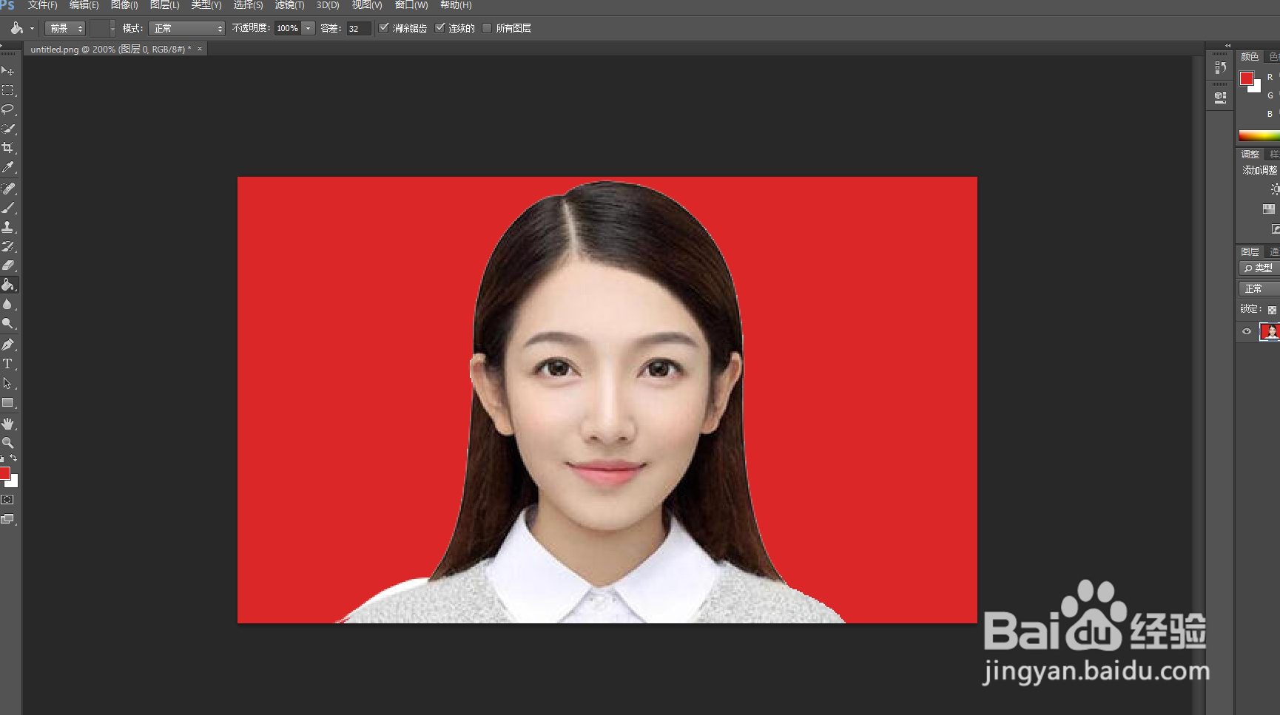Screen dimensions: 1280x715
Task: Open the layer blend mode 正常 dropdown
Action: point(1259,288)
